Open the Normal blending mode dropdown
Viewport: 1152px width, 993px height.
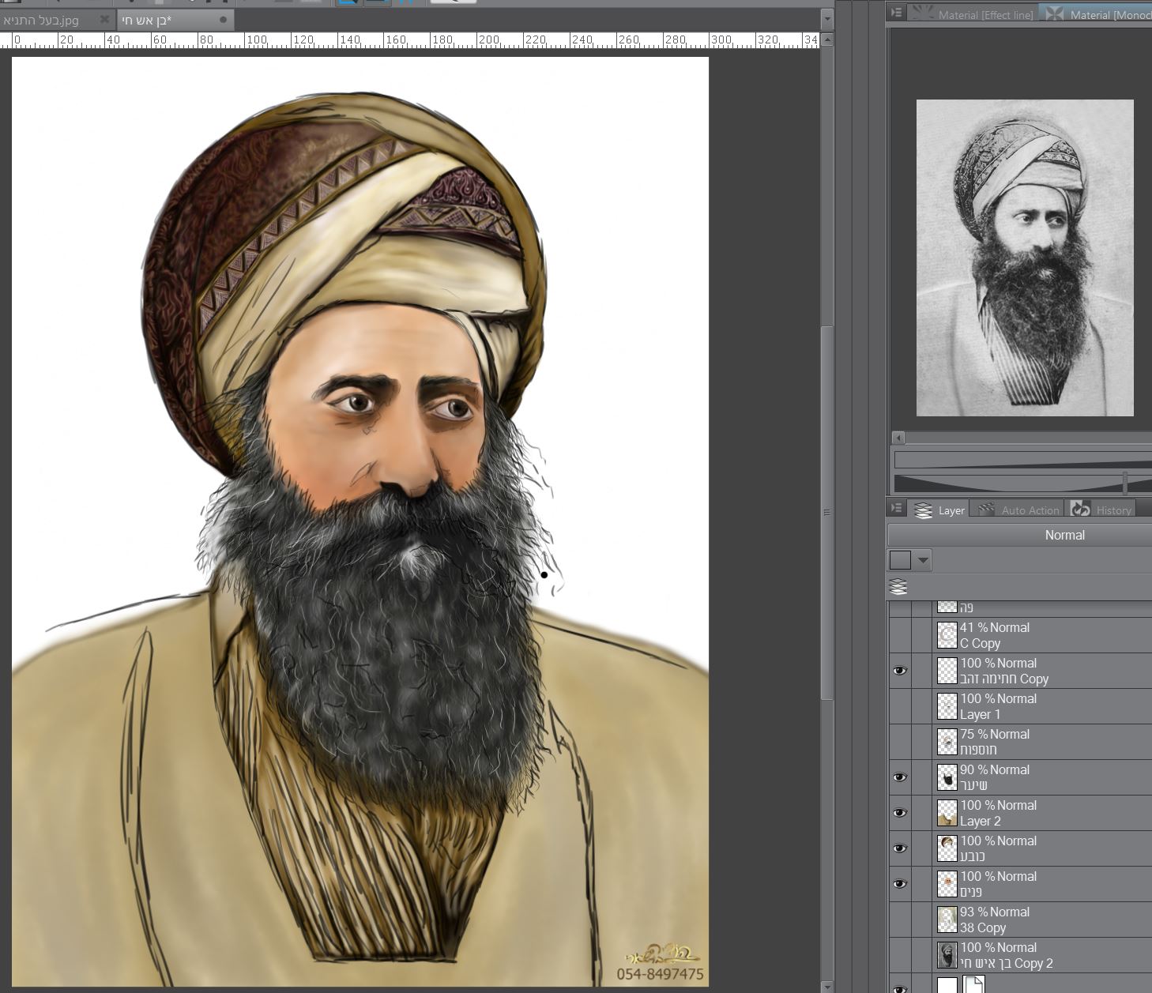pyautogui.click(x=1064, y=535)
